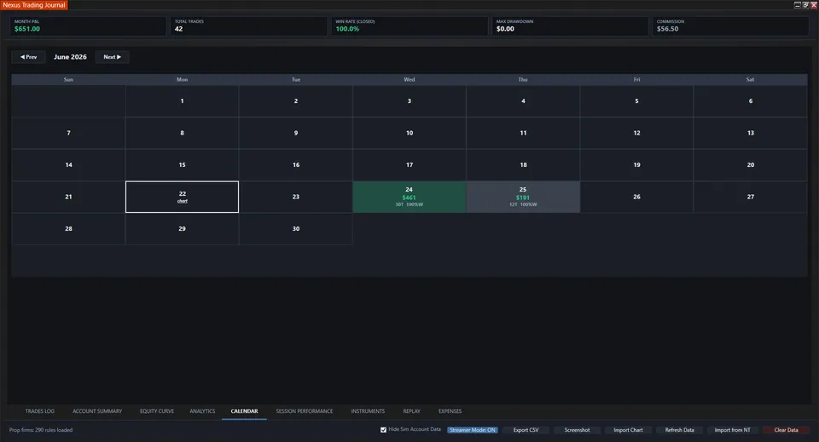The height and width of the screenshot is (442, 819).
Task: Open the Equity Curve tab
Action: pos(157,411)
